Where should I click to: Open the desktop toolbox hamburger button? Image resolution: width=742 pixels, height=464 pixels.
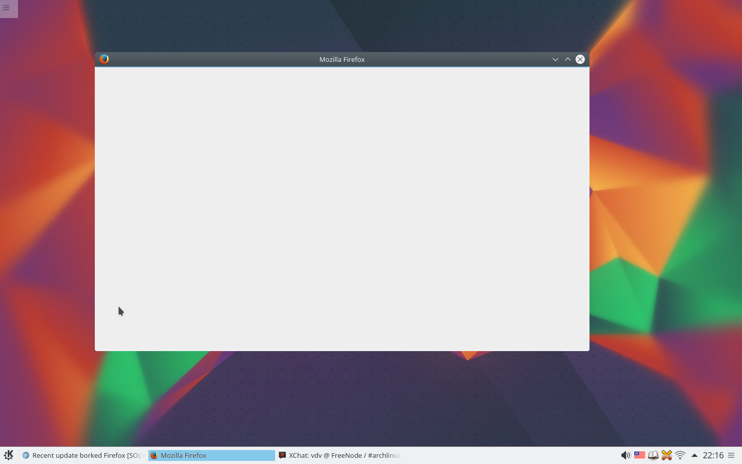[x=7, y=8]
